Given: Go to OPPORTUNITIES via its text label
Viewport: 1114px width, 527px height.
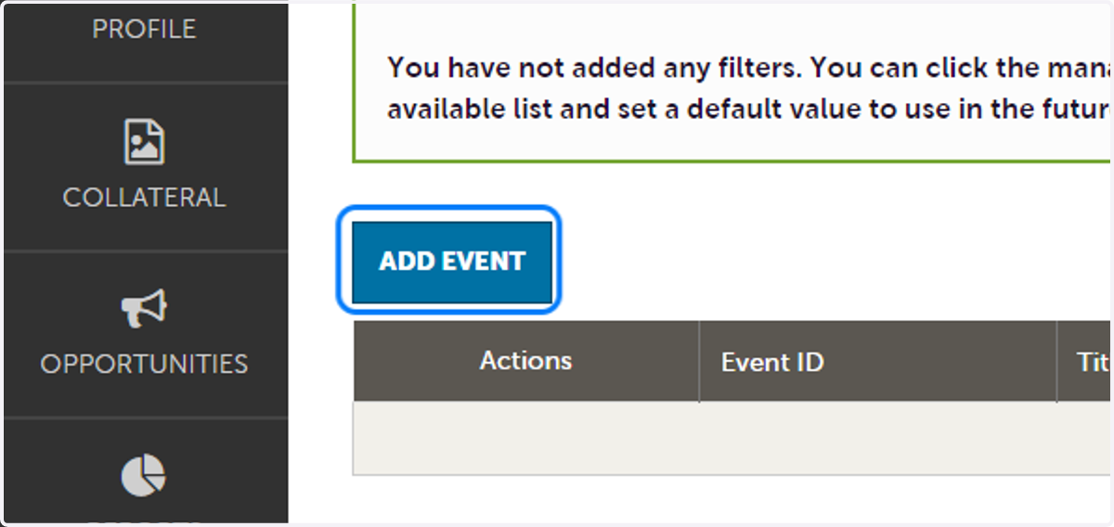Looking at the screenshot, I should 144,363.
